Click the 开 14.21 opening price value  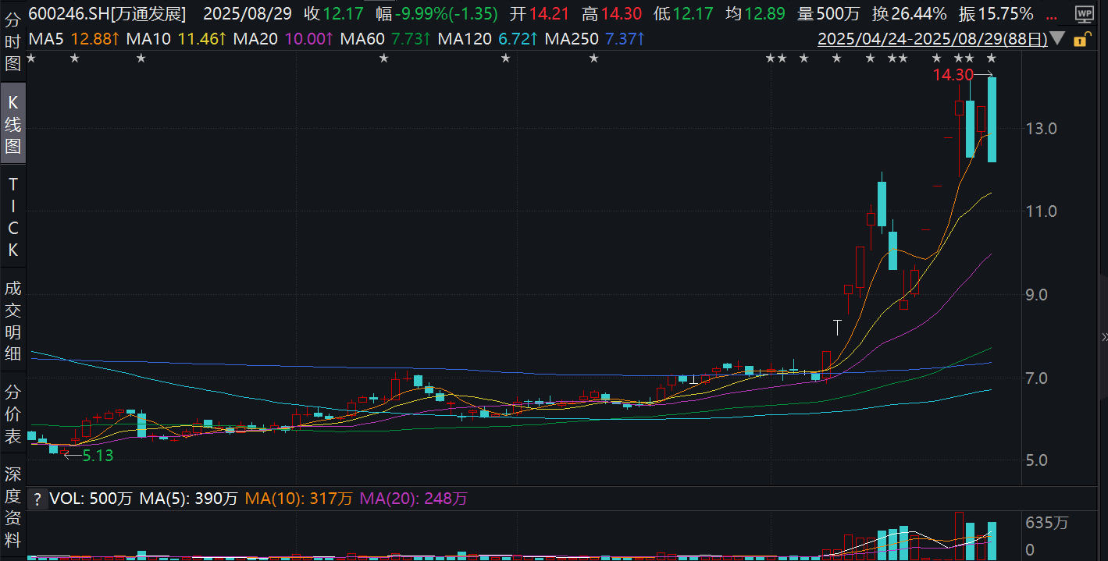click(540, 13)
